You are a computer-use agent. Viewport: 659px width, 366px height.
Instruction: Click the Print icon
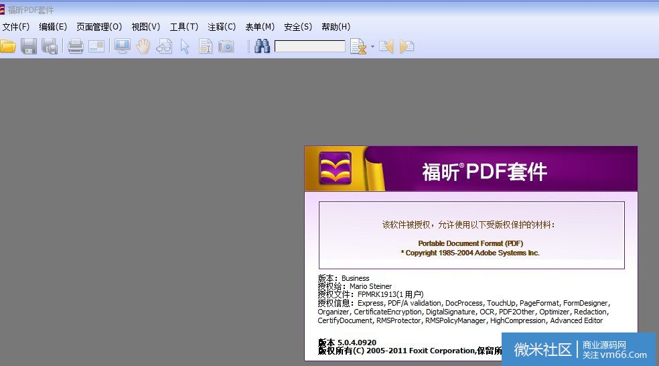(x=76, y=46)
